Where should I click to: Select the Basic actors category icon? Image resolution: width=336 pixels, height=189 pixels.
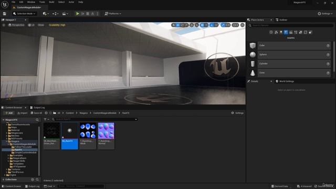point(276,32)
